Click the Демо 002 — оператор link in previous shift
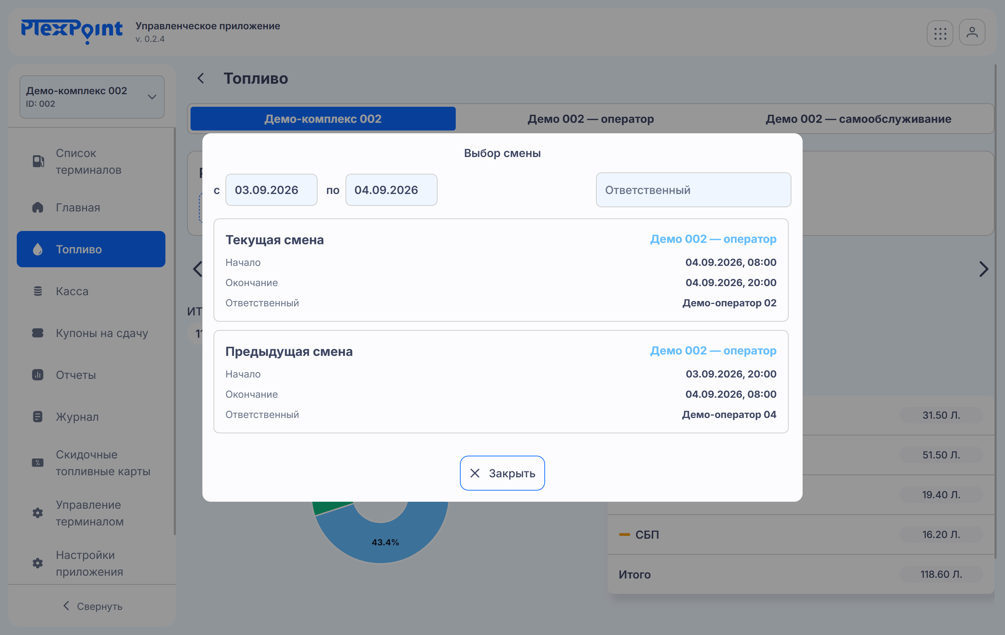 point(713,351)
